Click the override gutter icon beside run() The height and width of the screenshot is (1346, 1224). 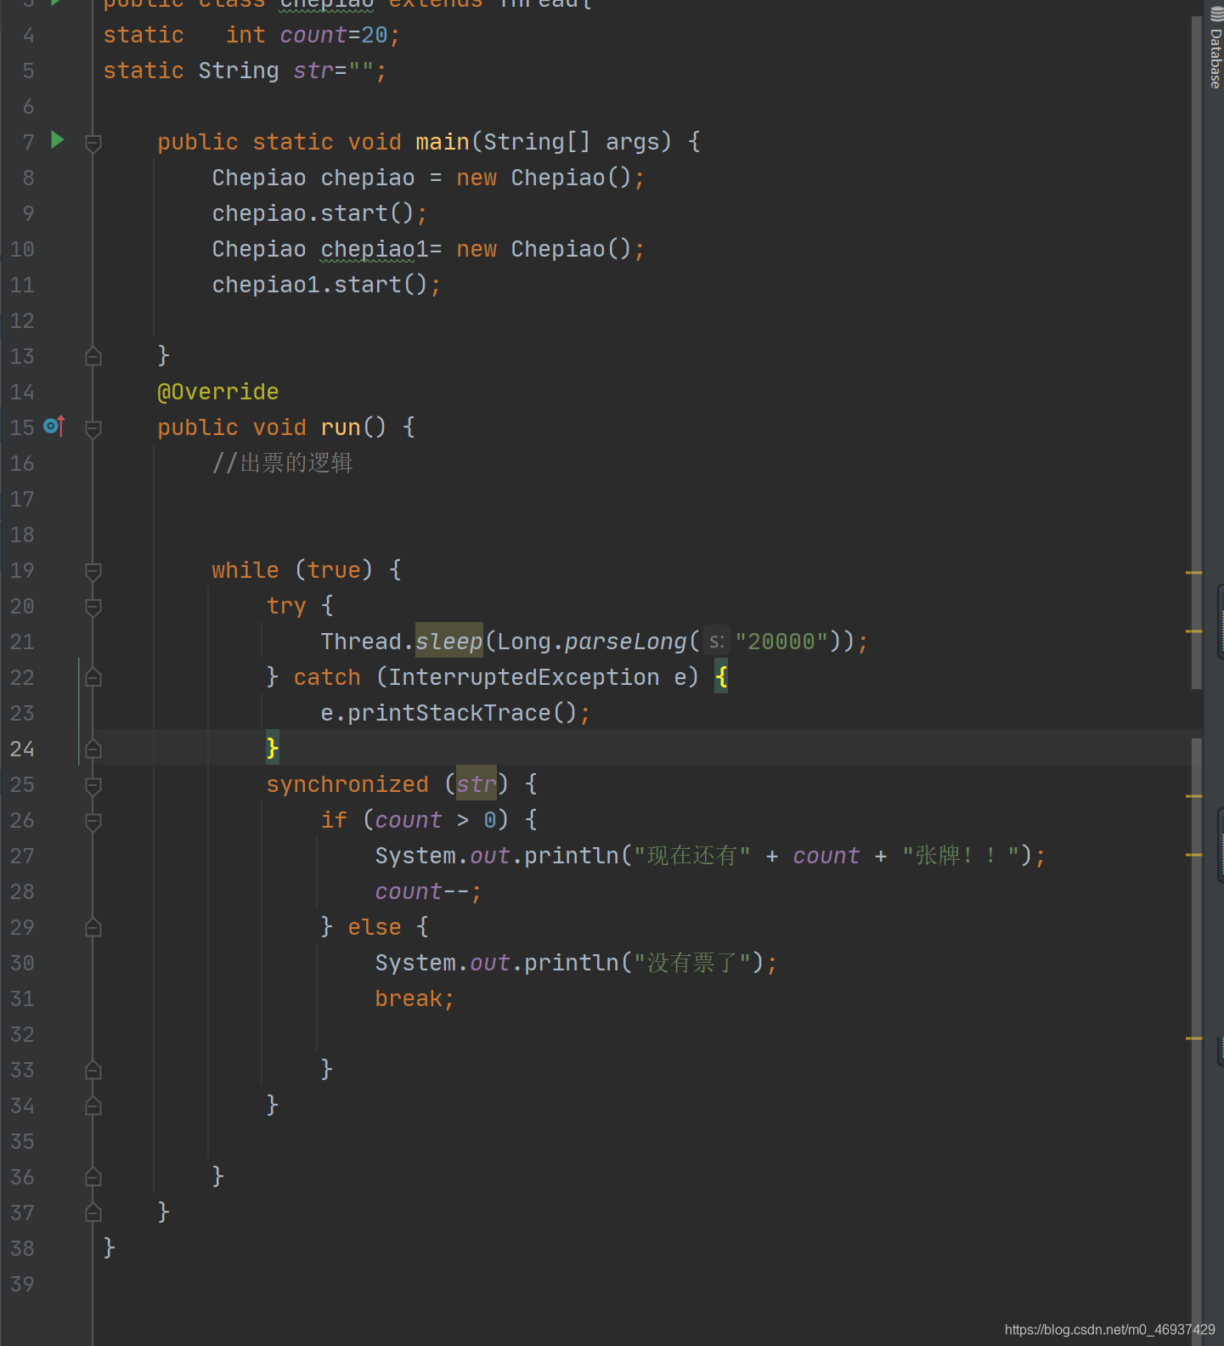(x=54, y=426)
